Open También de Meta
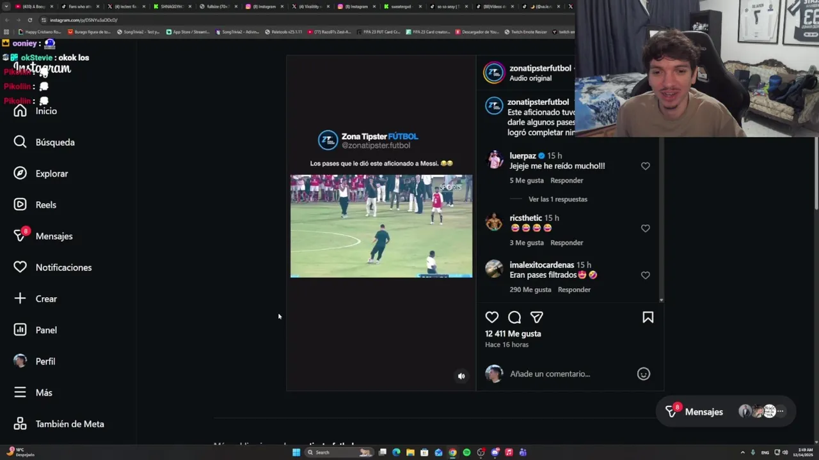 (59, 424)
